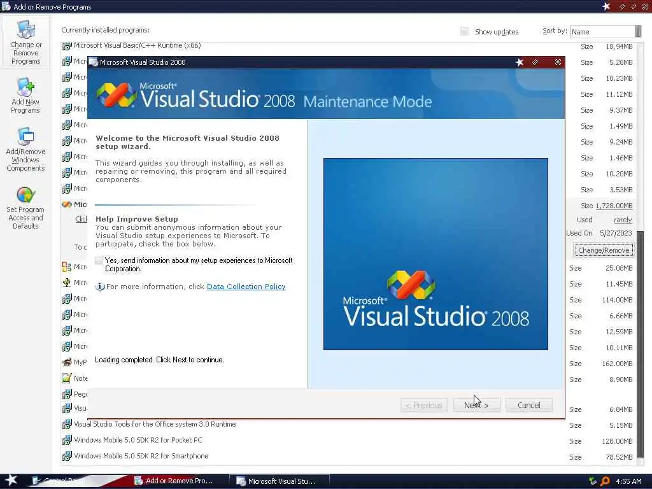Click the Visual Studio logo in the banner
Viewport: 652px width, 489px height.
click(117, 95)
